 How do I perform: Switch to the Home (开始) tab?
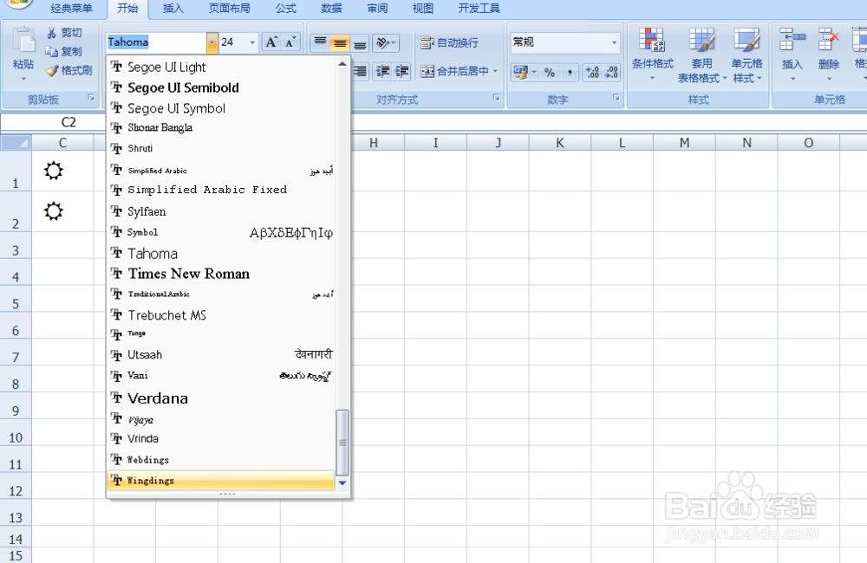[x=127, y=9]
